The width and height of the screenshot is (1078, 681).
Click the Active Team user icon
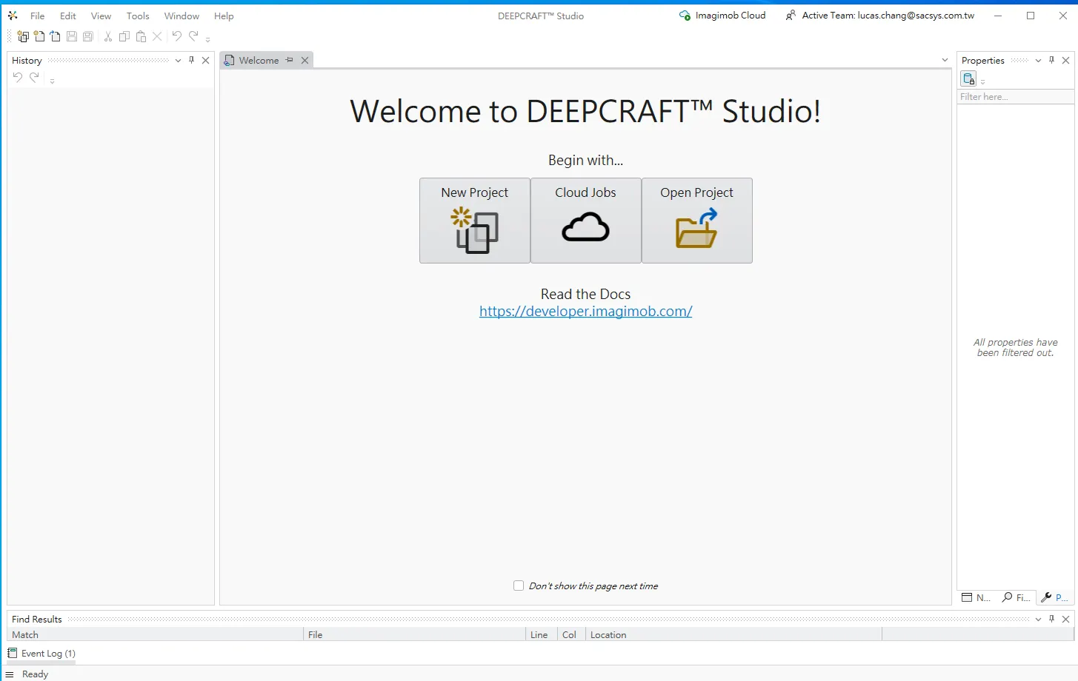pos(791,16)
